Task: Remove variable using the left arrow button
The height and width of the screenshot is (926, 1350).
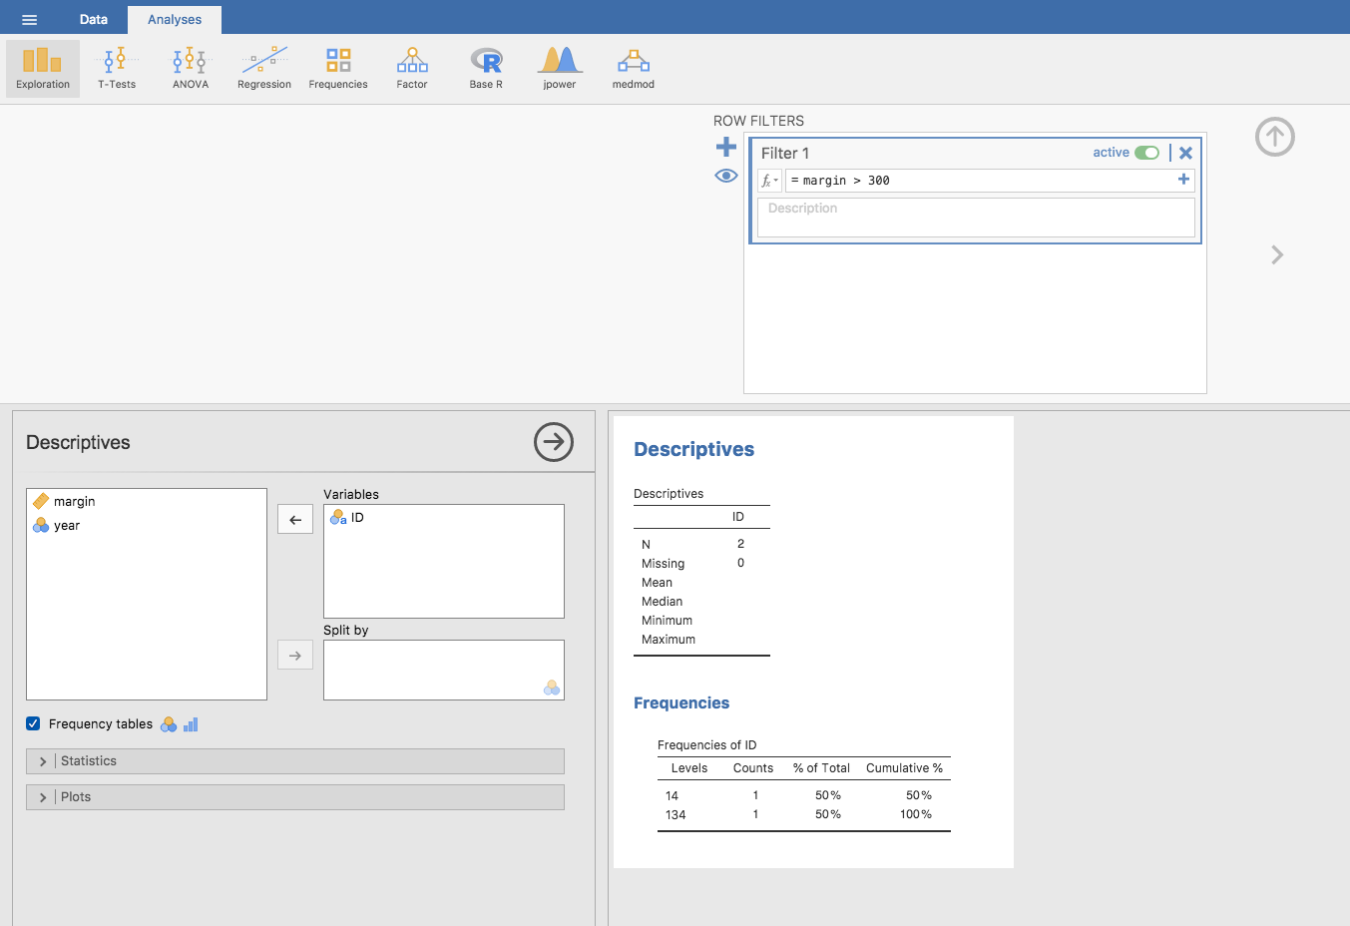Action: pos(295,519)
